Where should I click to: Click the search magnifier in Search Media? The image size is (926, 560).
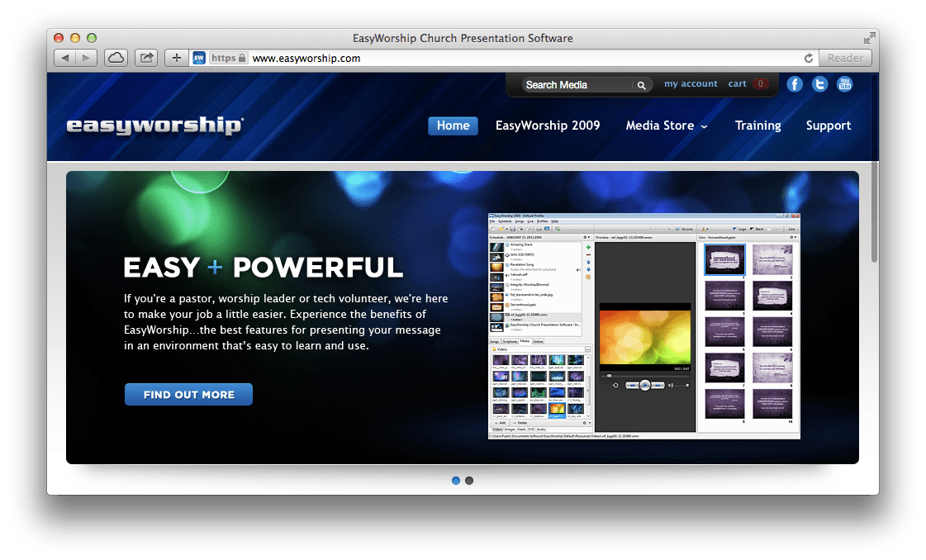pos(642,85)
